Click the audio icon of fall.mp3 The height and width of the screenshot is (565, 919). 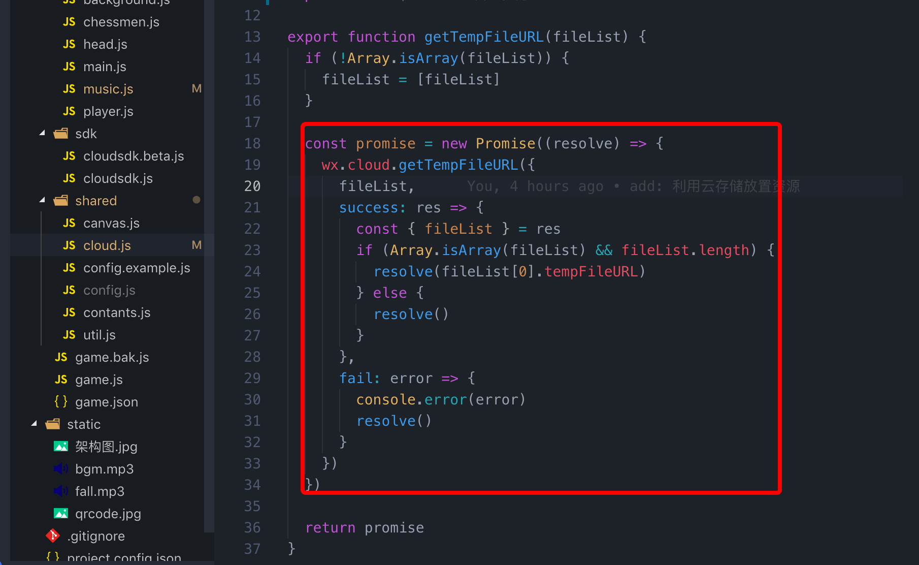click(61, 491)
